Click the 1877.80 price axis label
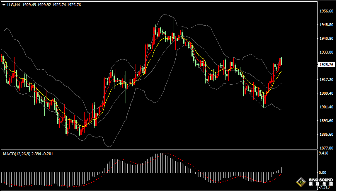Screen dimensions: 337x191 coord(325,148)
